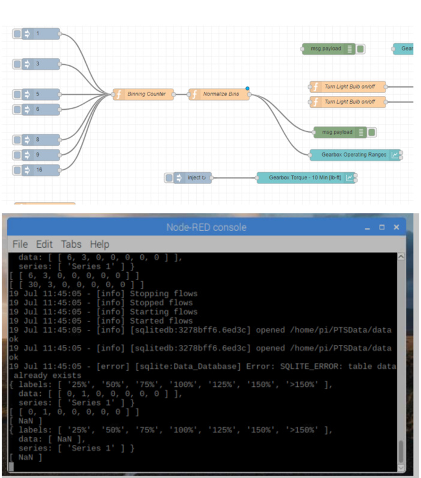Click the '[ [ 30, 3, 0, 0, 0, 0, 0 ] ]' console line
This screenshot has height=478, width=421.
pyautogui.click(x=76, y=285)
